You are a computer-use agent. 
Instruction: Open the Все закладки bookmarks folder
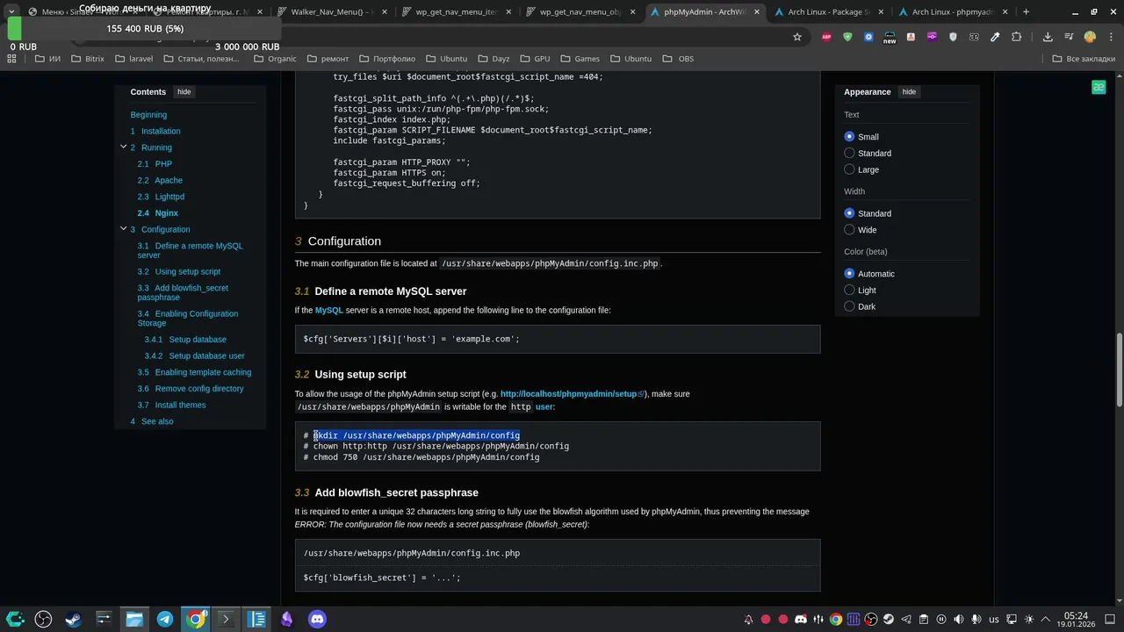click(x=1083, y=59)
